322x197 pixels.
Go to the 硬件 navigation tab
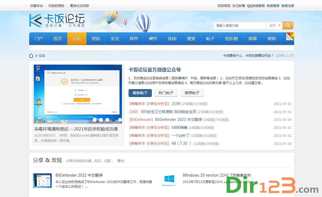pos(153,39)
